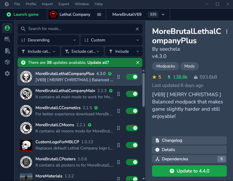
Task: Click the Lethal Company game icon
Action: (x=53, y=14)
